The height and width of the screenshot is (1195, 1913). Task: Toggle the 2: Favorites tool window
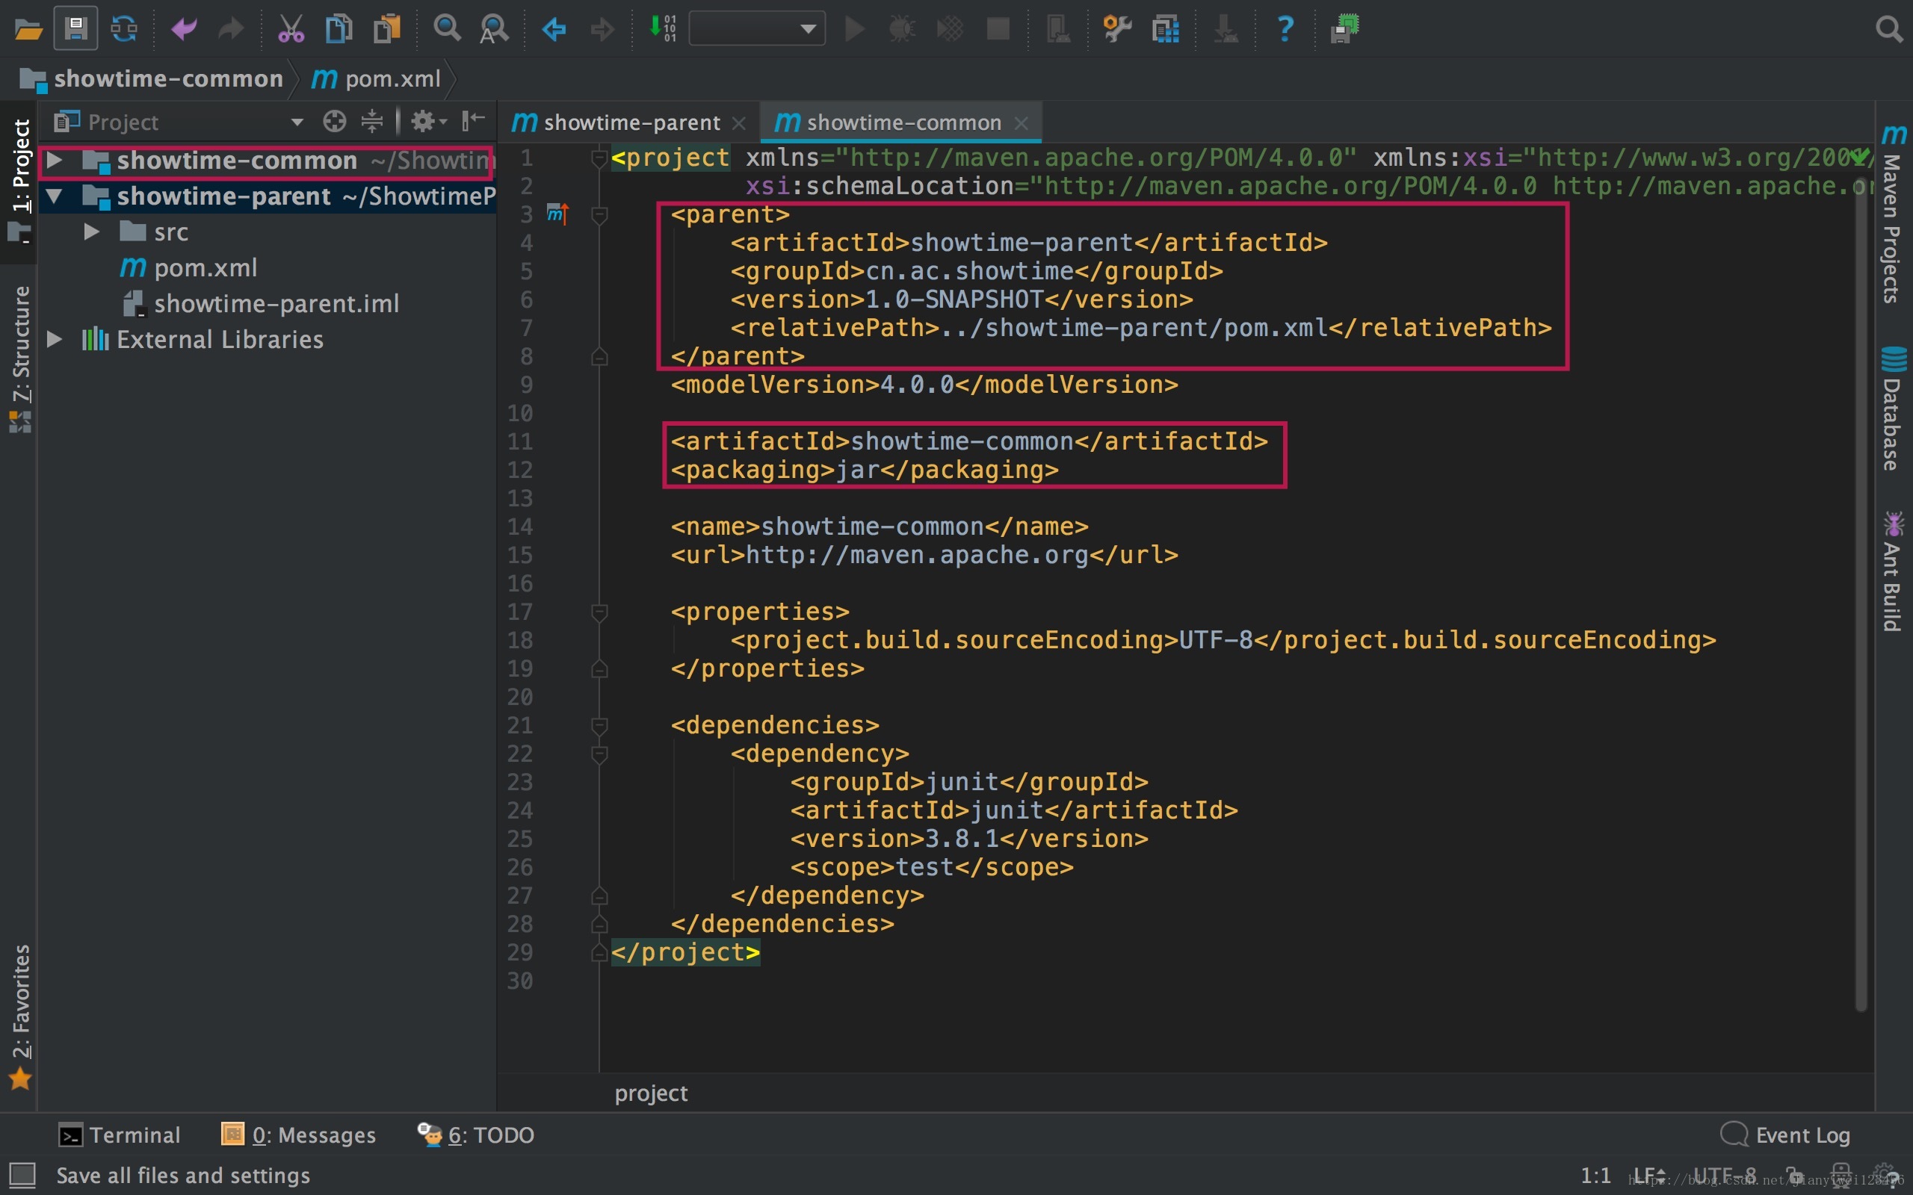tap(19, 1016)
